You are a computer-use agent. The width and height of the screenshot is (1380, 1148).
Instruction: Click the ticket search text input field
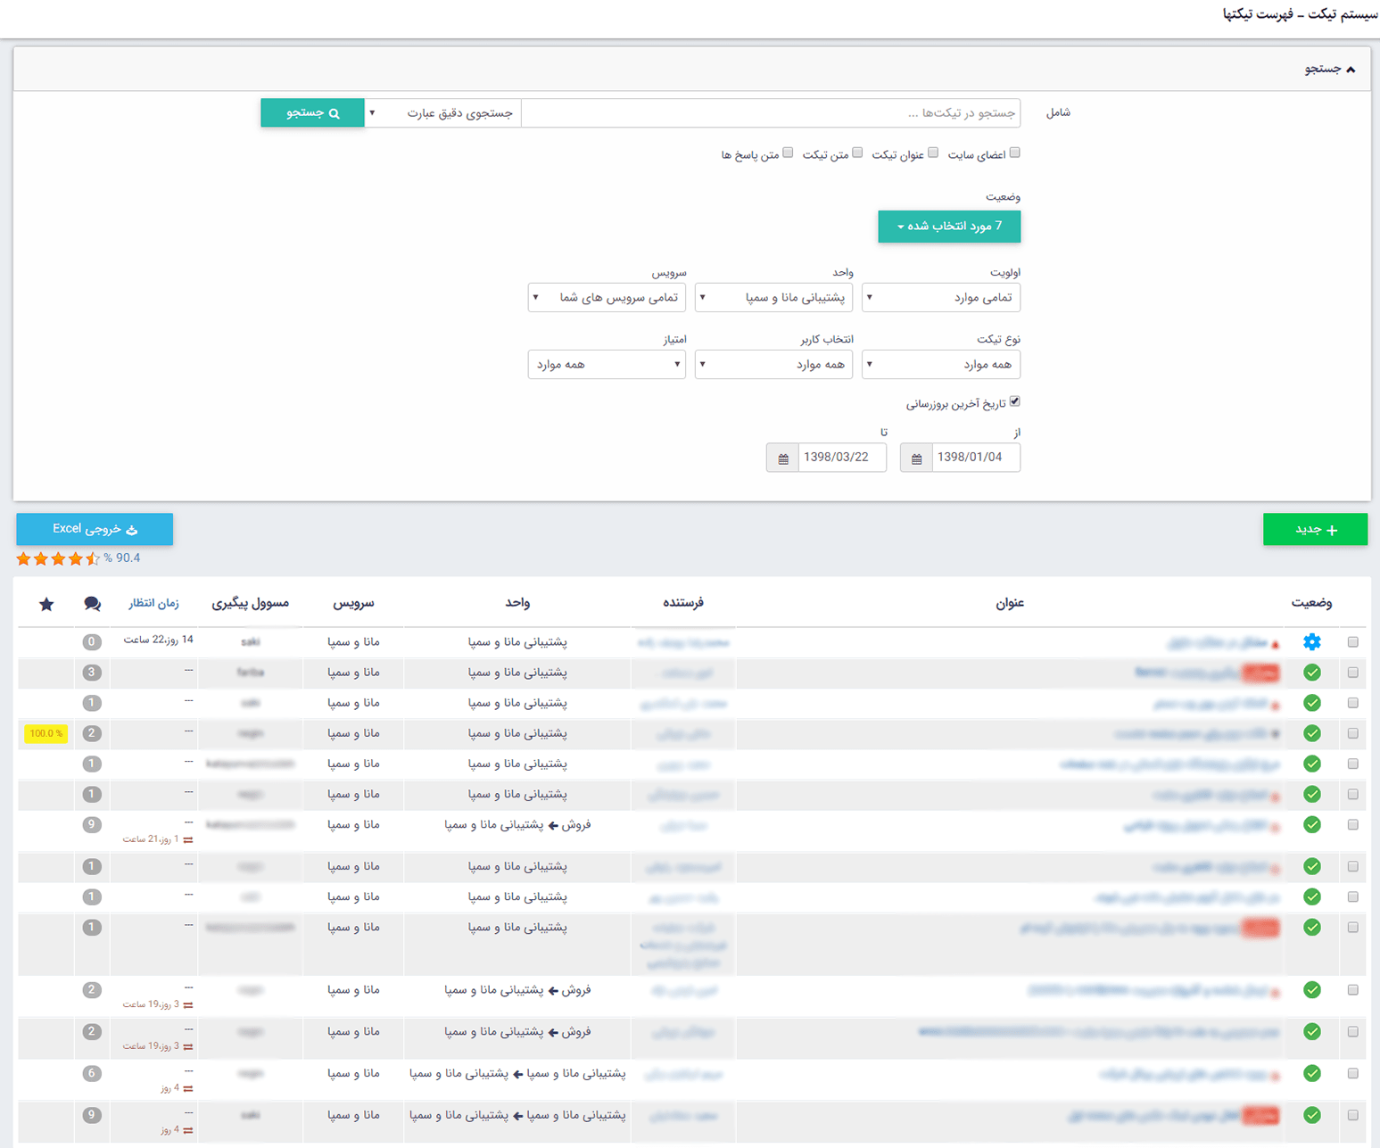(771, 113)
